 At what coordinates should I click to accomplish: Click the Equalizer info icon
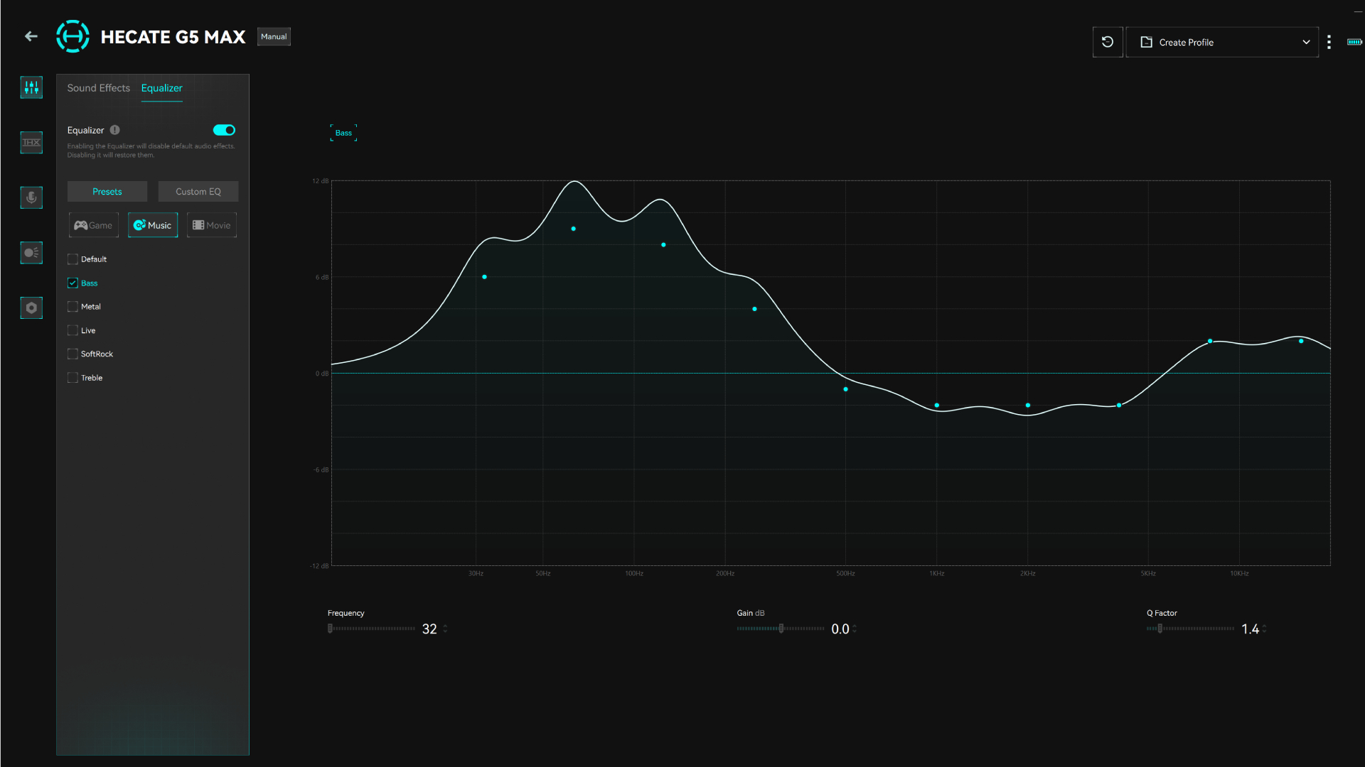tap(114, 130)
